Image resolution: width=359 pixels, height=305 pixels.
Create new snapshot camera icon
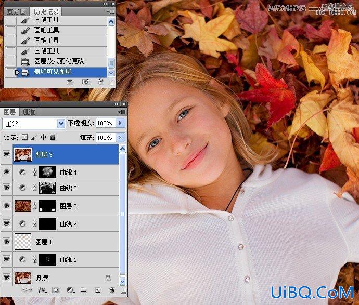coord(86,82)
